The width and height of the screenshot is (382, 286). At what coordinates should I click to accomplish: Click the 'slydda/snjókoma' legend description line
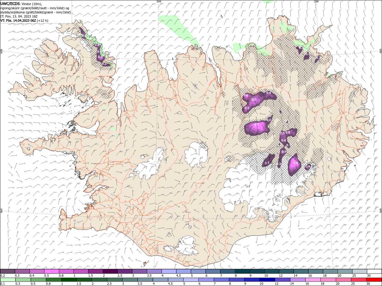tap(36, 12)
